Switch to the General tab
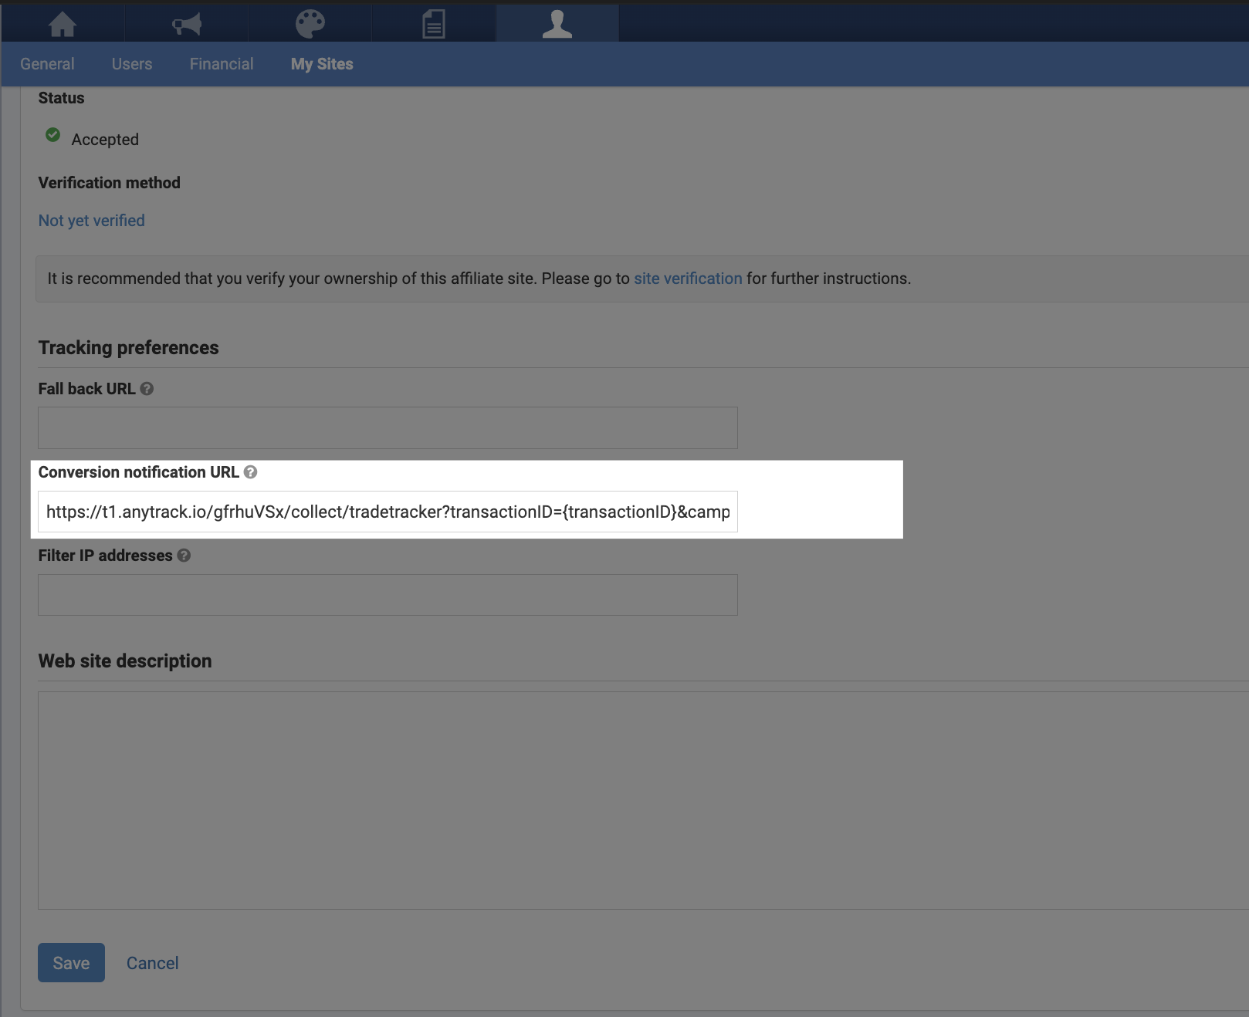 click(x=47, y=64)
